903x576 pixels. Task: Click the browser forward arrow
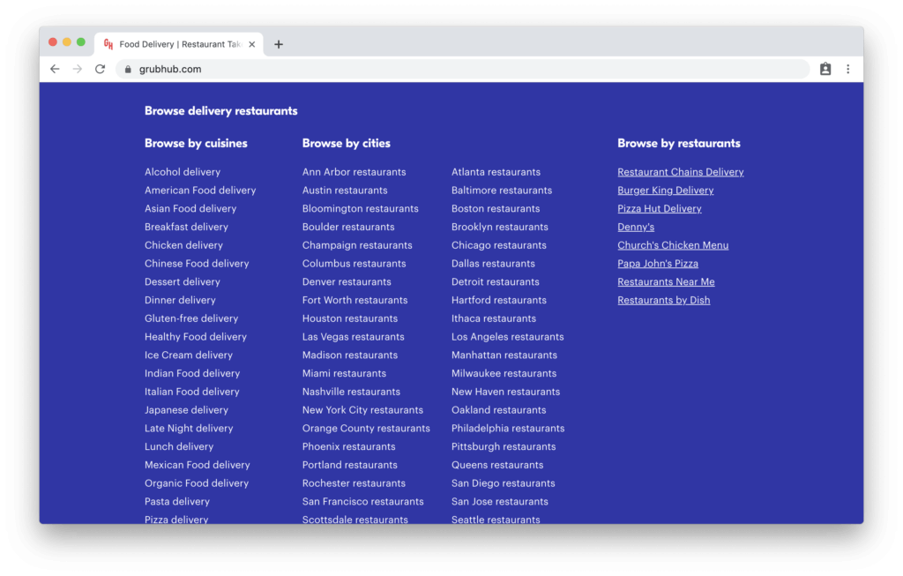[x=78, y=69]
